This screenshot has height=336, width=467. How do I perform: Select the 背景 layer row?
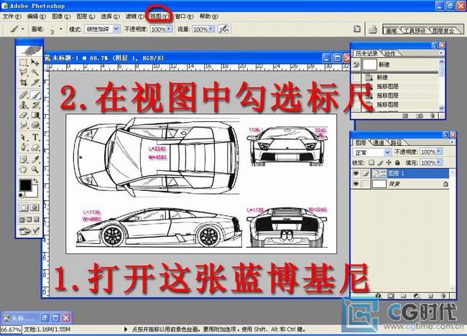tap(400, 185)
